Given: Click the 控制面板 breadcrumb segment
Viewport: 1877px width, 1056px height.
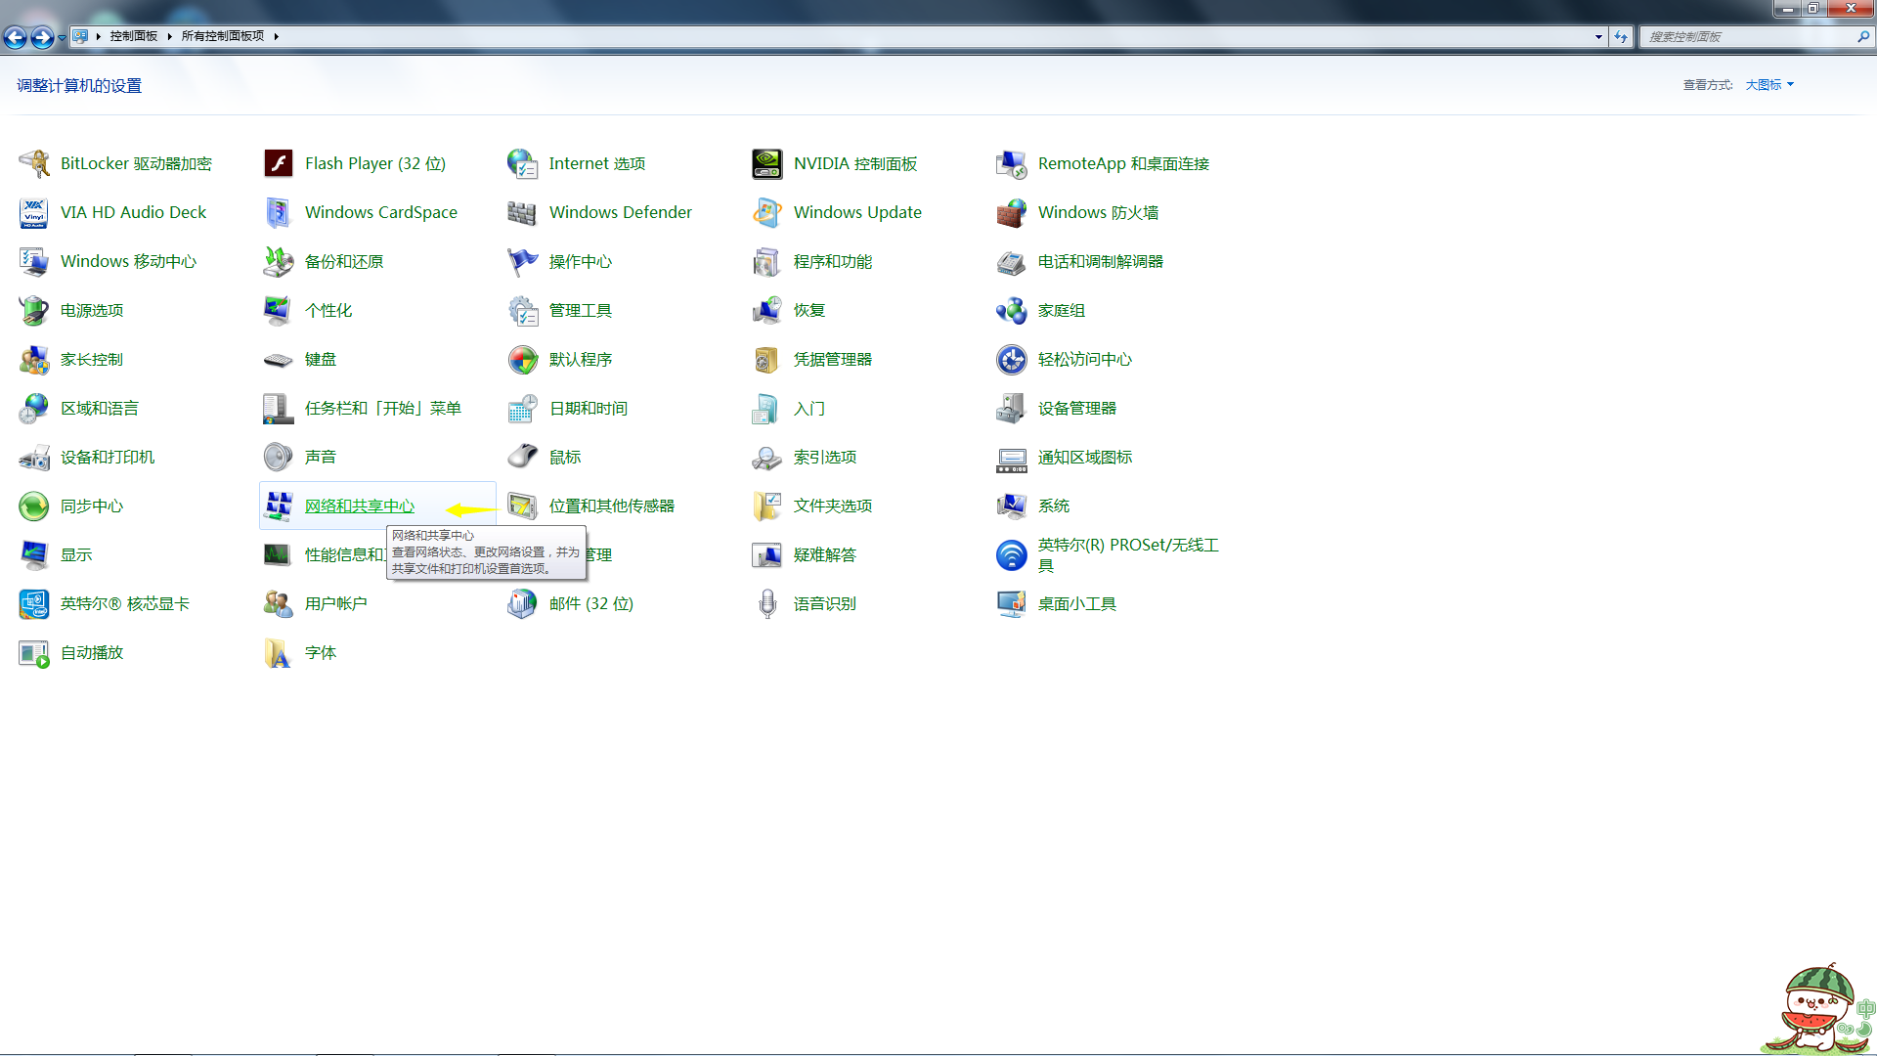Looking at the screenshot, I should coord(134,36).
